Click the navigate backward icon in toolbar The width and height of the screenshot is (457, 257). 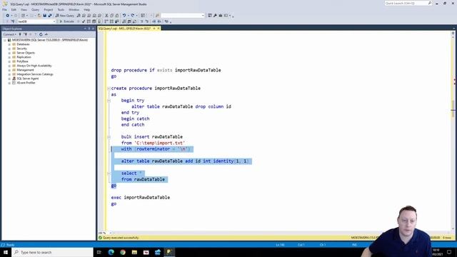pyautogui.click(x=7, y=16)
